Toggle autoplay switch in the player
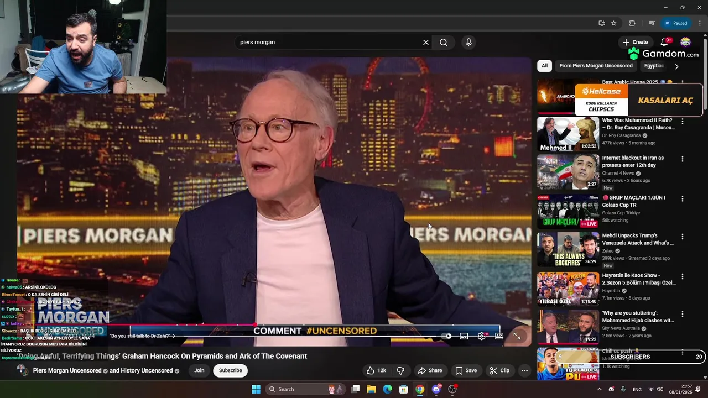This screenshot has height=398, width=708. pyautogui.click(x=447, y=336)
